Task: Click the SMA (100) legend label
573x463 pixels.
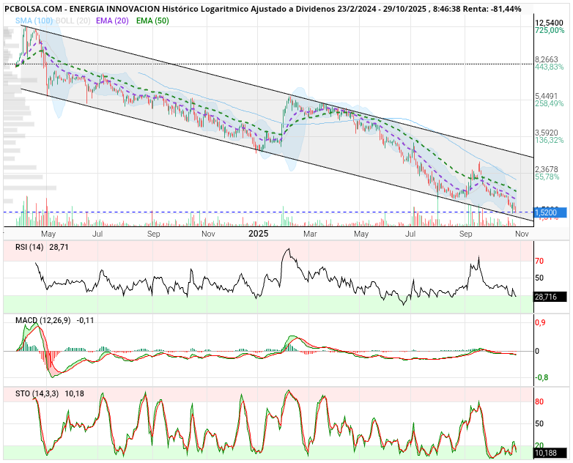Action: coord(34,21)
